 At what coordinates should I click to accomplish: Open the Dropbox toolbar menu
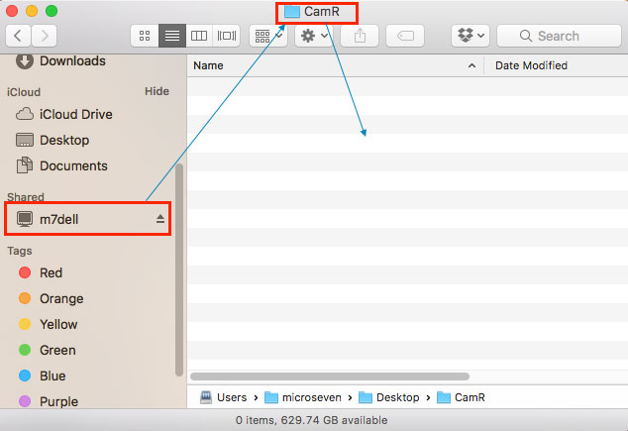471,36
